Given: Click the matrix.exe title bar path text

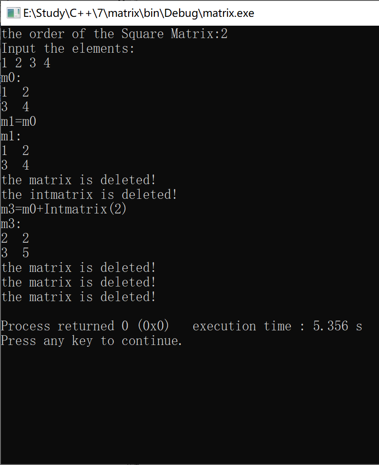Looking at the screenshot, I should tap(139, 13).
